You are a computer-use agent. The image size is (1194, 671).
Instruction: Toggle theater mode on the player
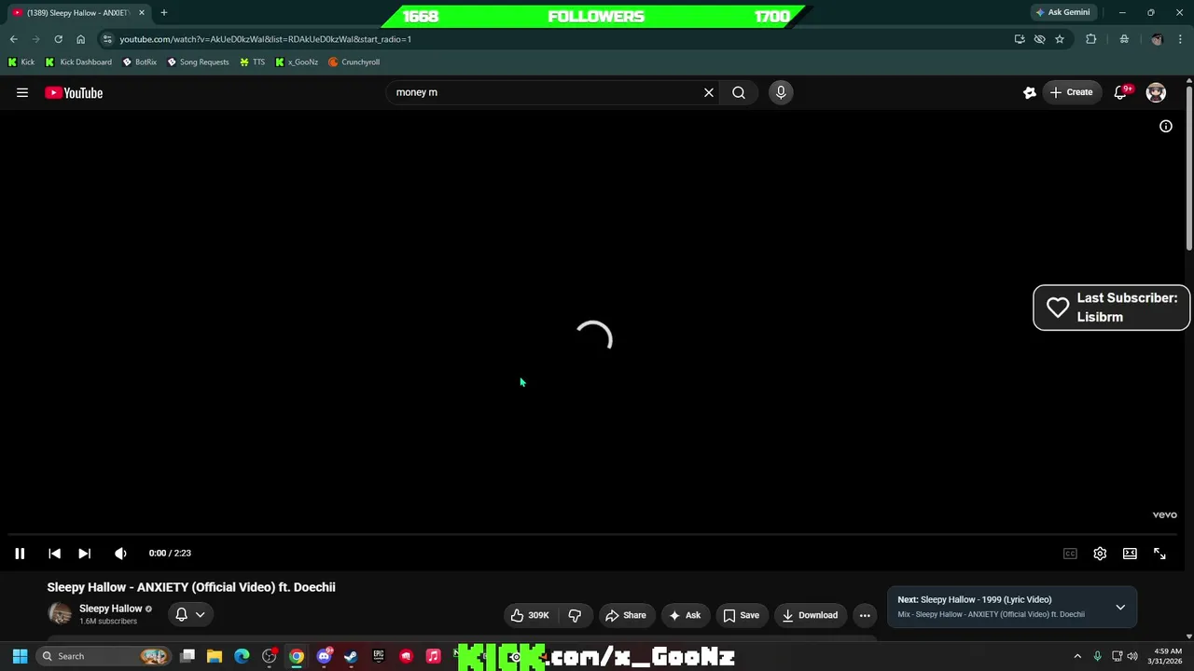point(1130,554)
